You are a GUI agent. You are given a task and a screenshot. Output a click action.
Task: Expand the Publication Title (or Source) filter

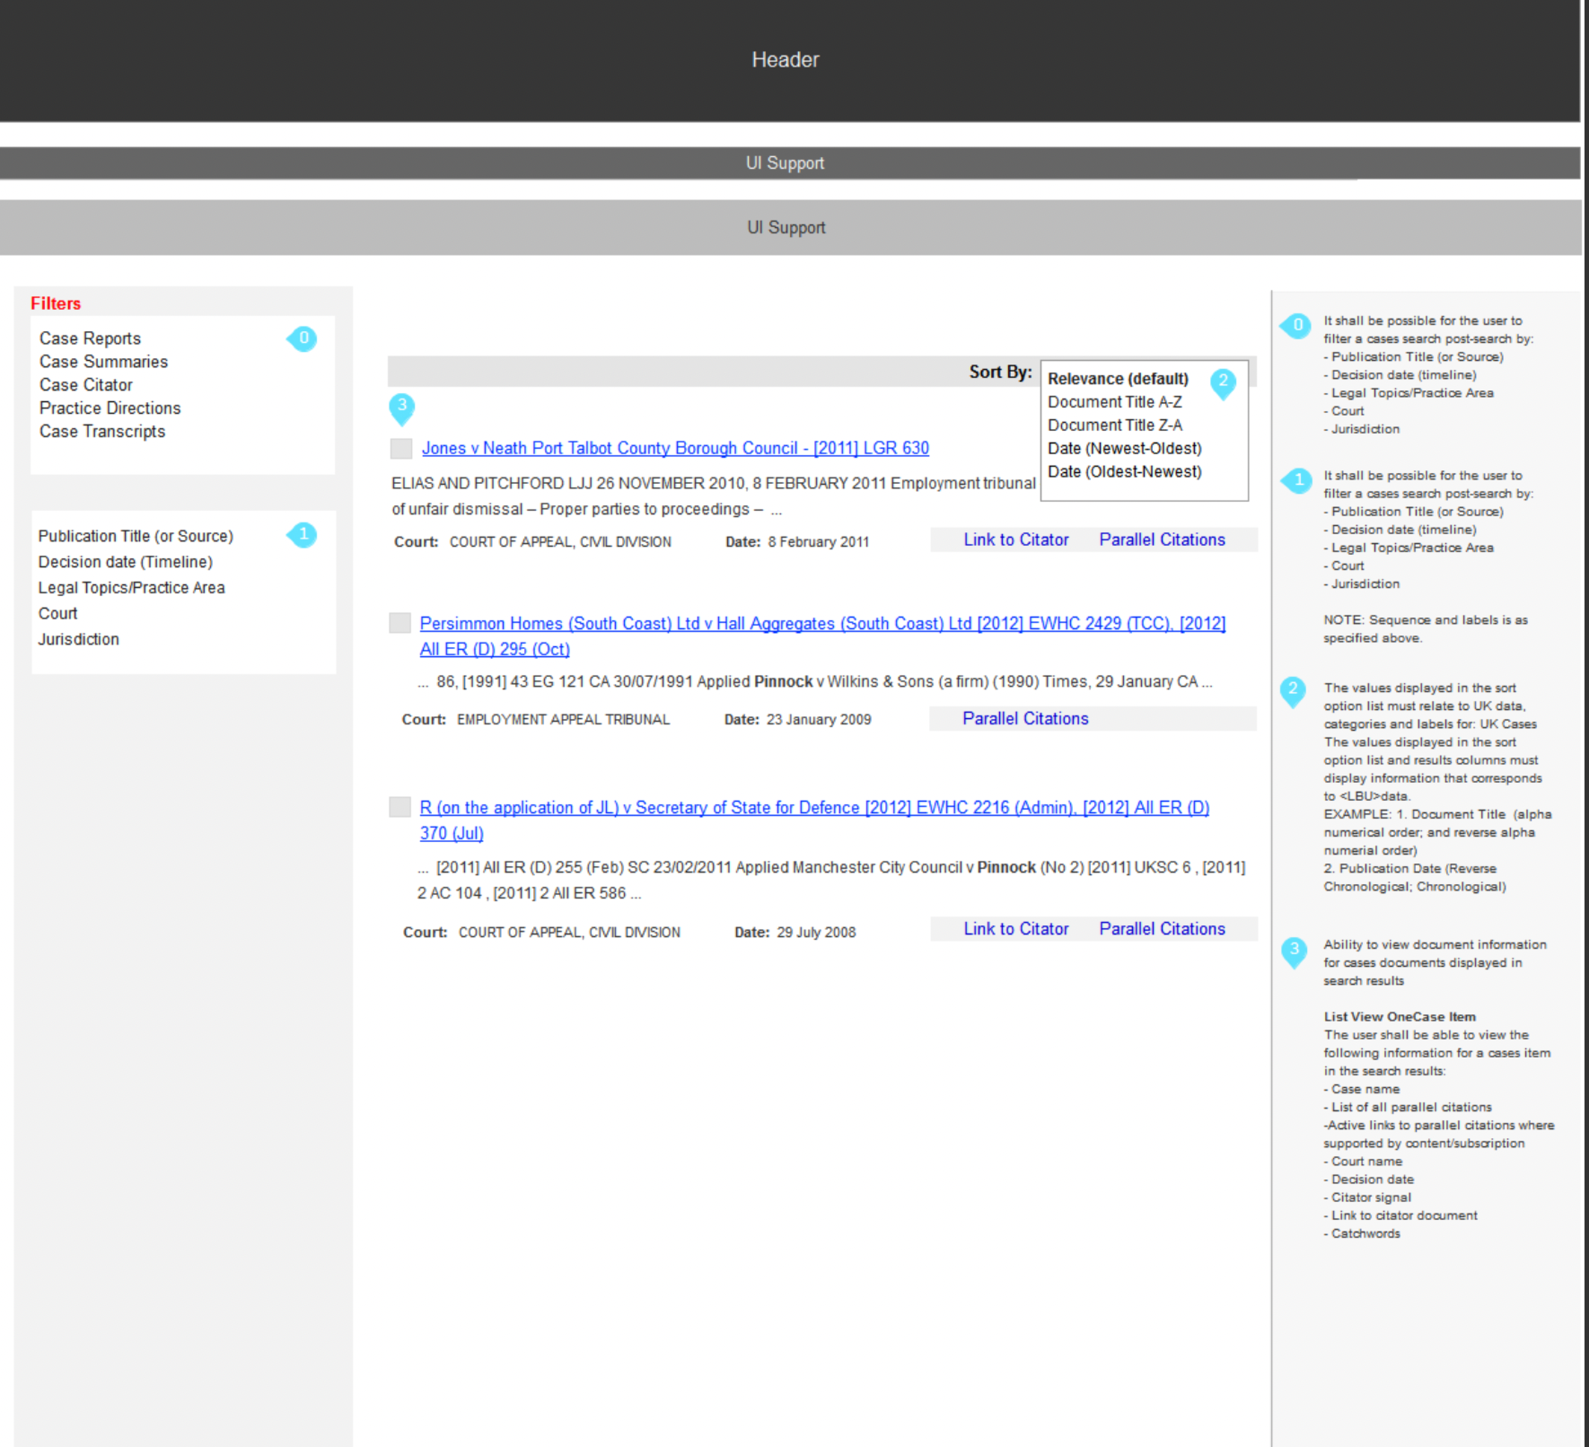tap(136, 536)
